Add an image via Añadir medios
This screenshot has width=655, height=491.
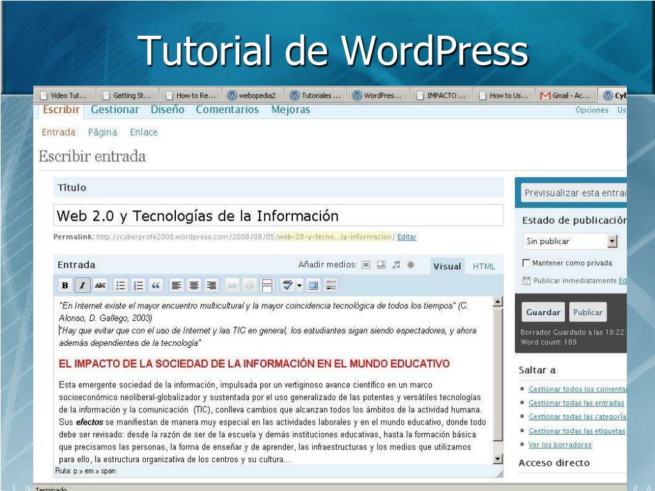tap(366, 265)
